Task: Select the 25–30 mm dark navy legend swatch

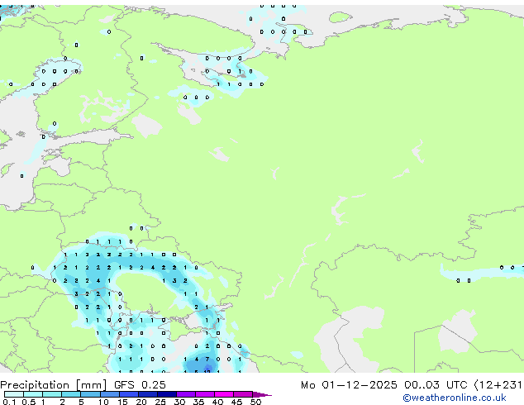Action: pyautogui.click(x=167, y=394)
